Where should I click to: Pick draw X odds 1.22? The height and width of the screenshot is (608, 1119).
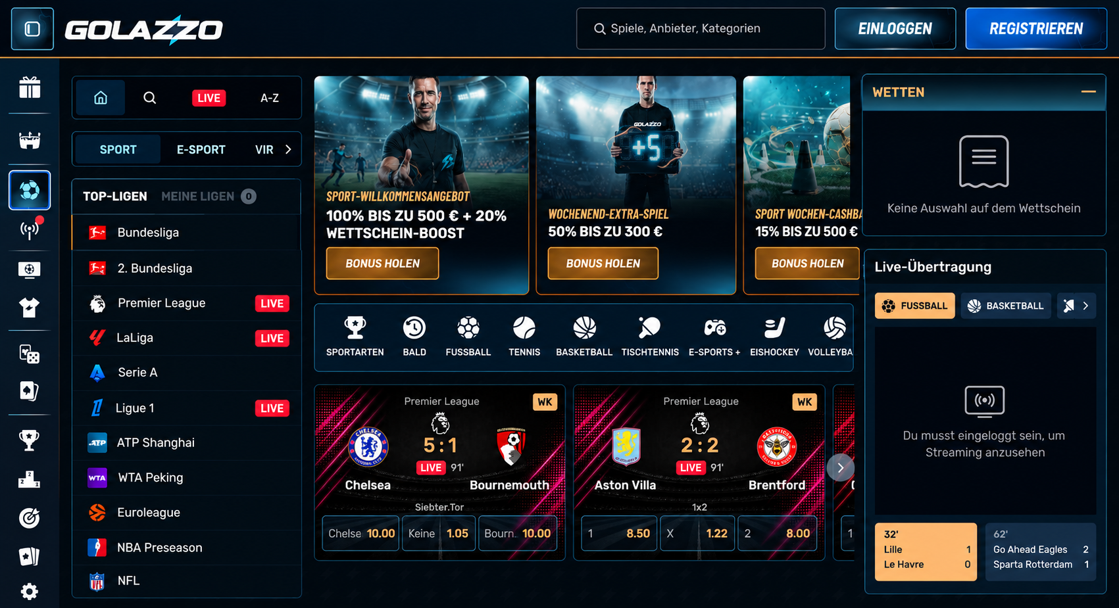coord(697,533)
